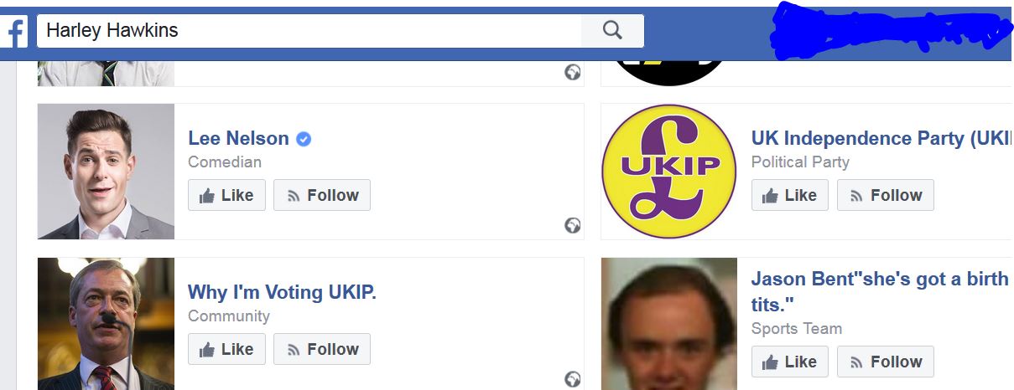Open the UK Independence Party page title
The width and height of the screenshot is (1014, 390).
881,139
